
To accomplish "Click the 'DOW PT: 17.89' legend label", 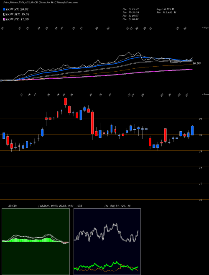I will tap(18, 19).
